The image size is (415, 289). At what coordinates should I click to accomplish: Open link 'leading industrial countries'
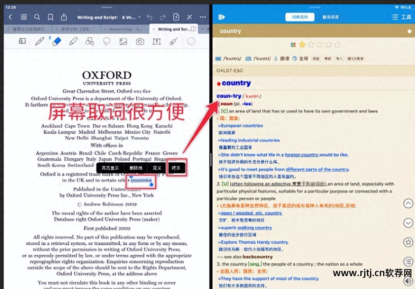coord(250,140)
